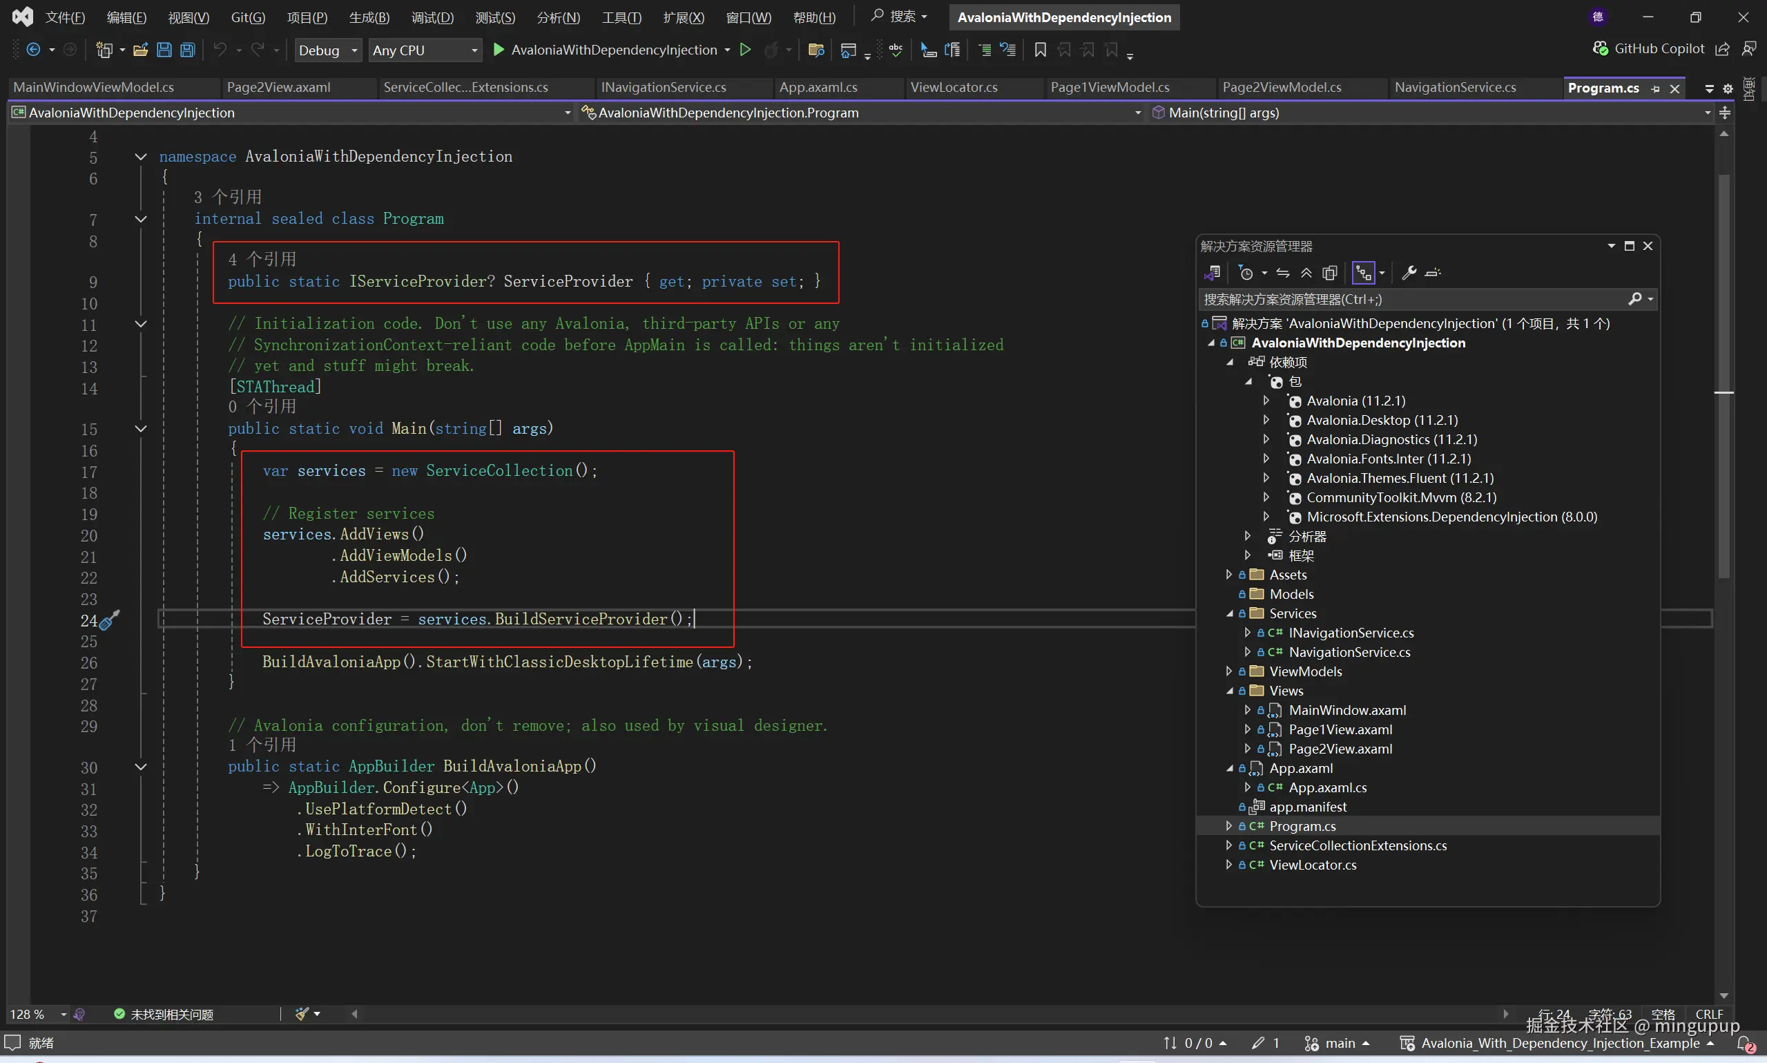
Task: Toggle nested view button in Solution Explorer
Action: pos(1363,273)
